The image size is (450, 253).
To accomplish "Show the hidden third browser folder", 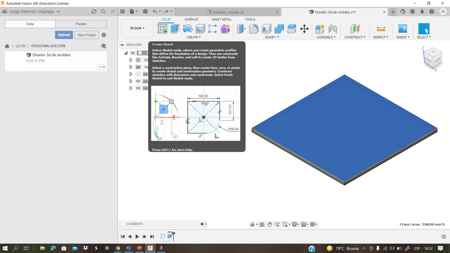I will (x=138, y=74).
